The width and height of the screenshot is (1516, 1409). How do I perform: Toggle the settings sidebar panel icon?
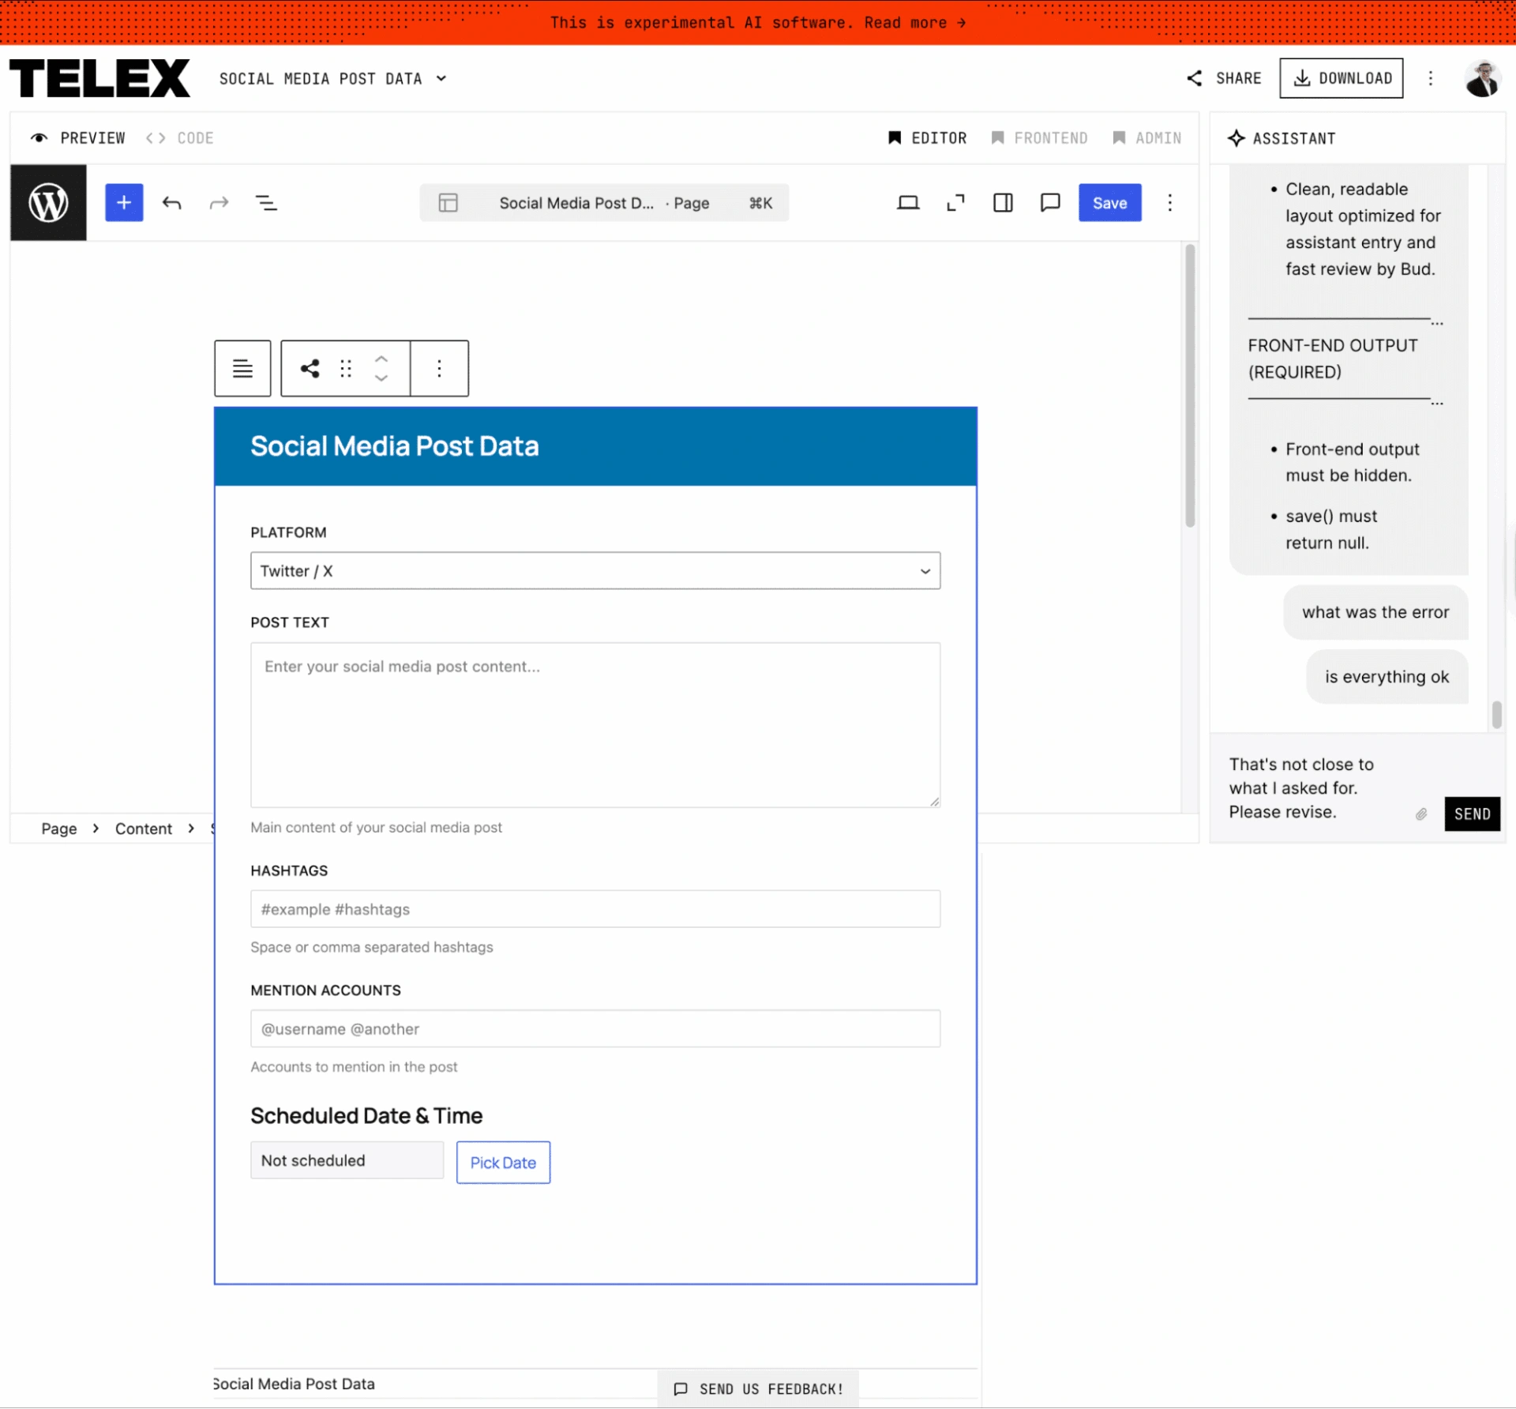point(1003,203)
